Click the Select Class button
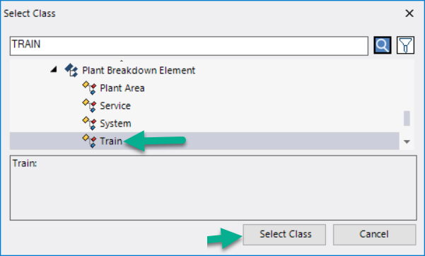The image size is (425, 256). 284,235
